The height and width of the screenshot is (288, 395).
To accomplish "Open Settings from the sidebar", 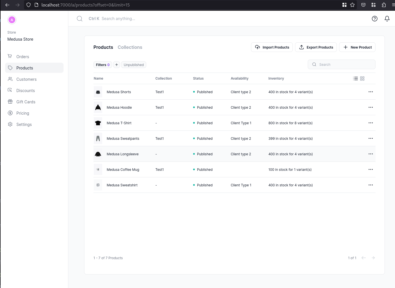I will (x=24, y=124).
